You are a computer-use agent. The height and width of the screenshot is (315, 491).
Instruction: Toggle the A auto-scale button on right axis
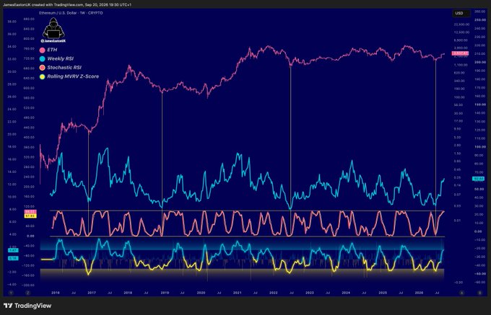point(461,293)
